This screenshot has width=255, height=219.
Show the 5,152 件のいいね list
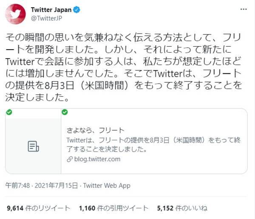point(181,208)
